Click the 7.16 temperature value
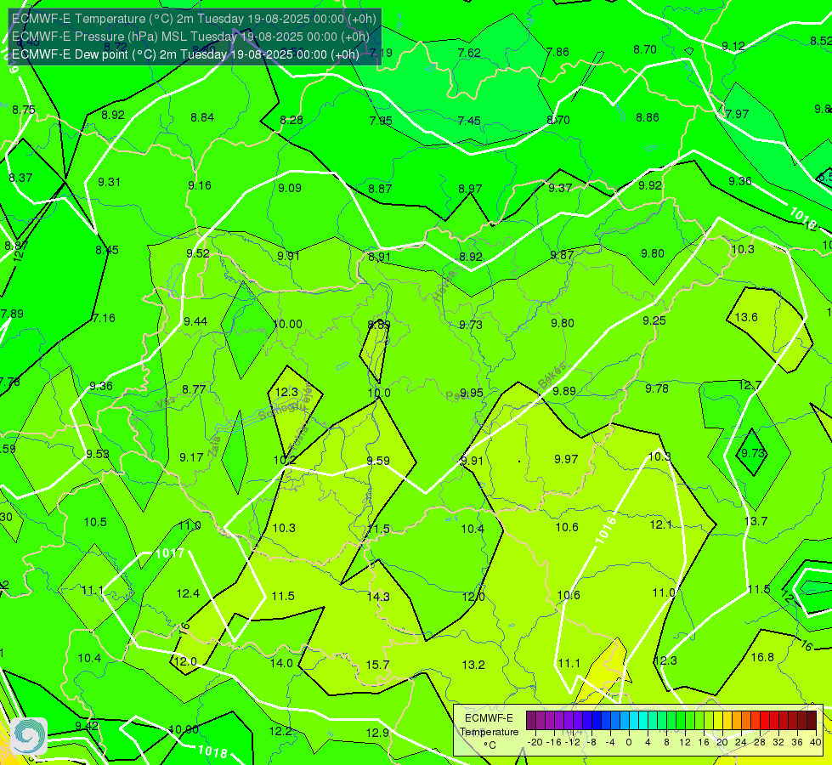 point(104,318)
